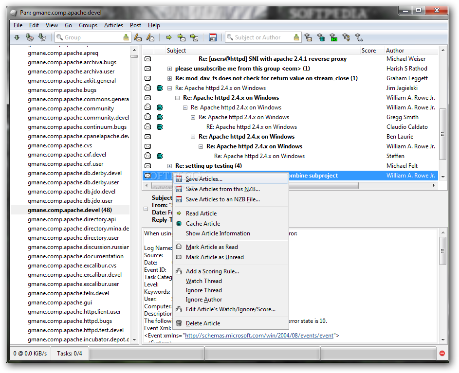Collapse the Ben Laurie reply subthread
The height and width of the screenshot is (373, 459).
coord(193,137)
